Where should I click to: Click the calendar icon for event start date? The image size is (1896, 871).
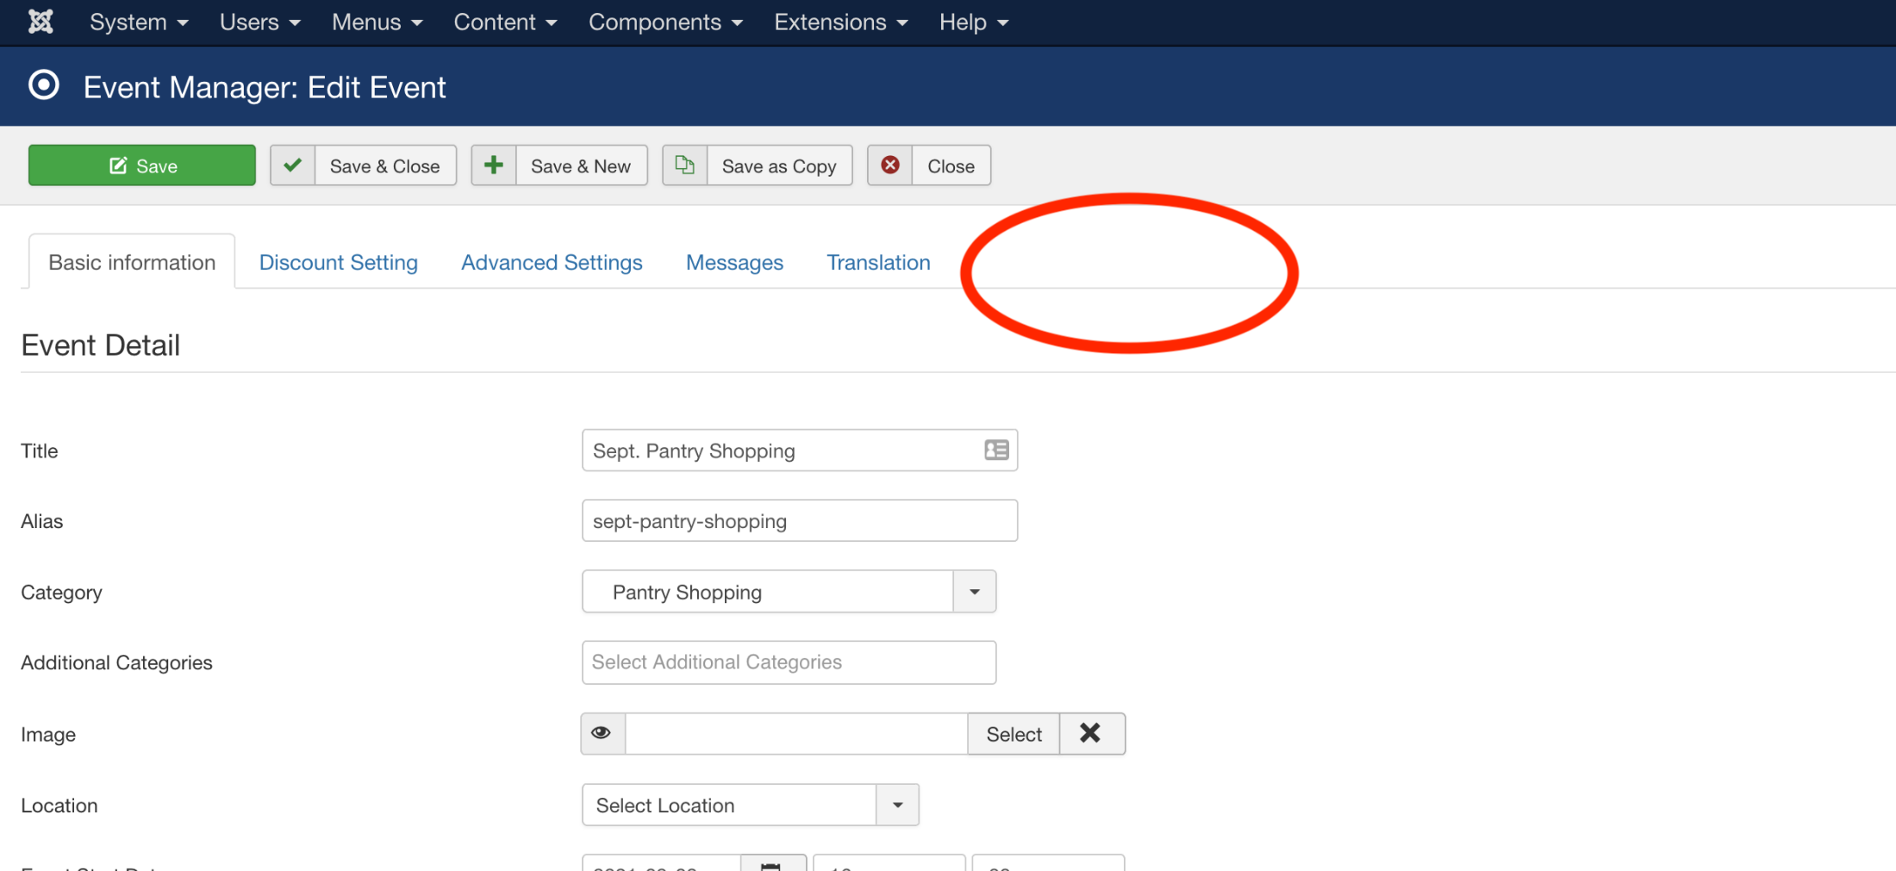(772, 864)
